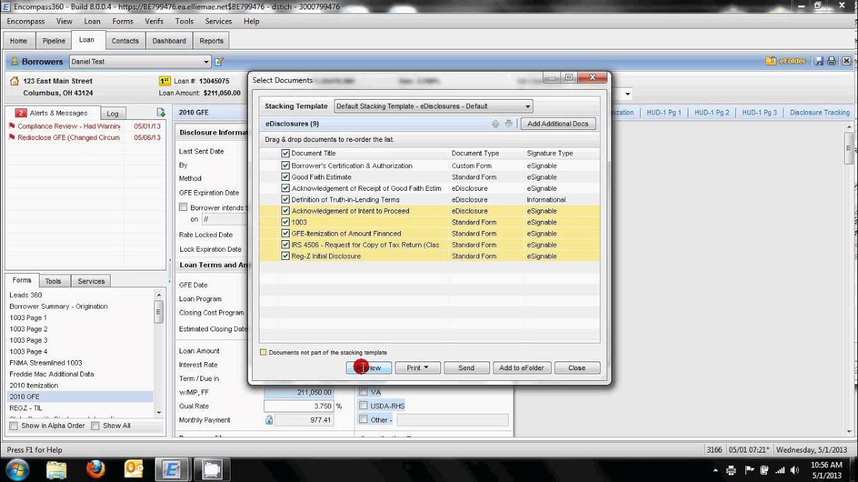This screenshot has height=482, width=858.
Task: Select 1003 Page 1 in forms list
Action: [28, 318]
